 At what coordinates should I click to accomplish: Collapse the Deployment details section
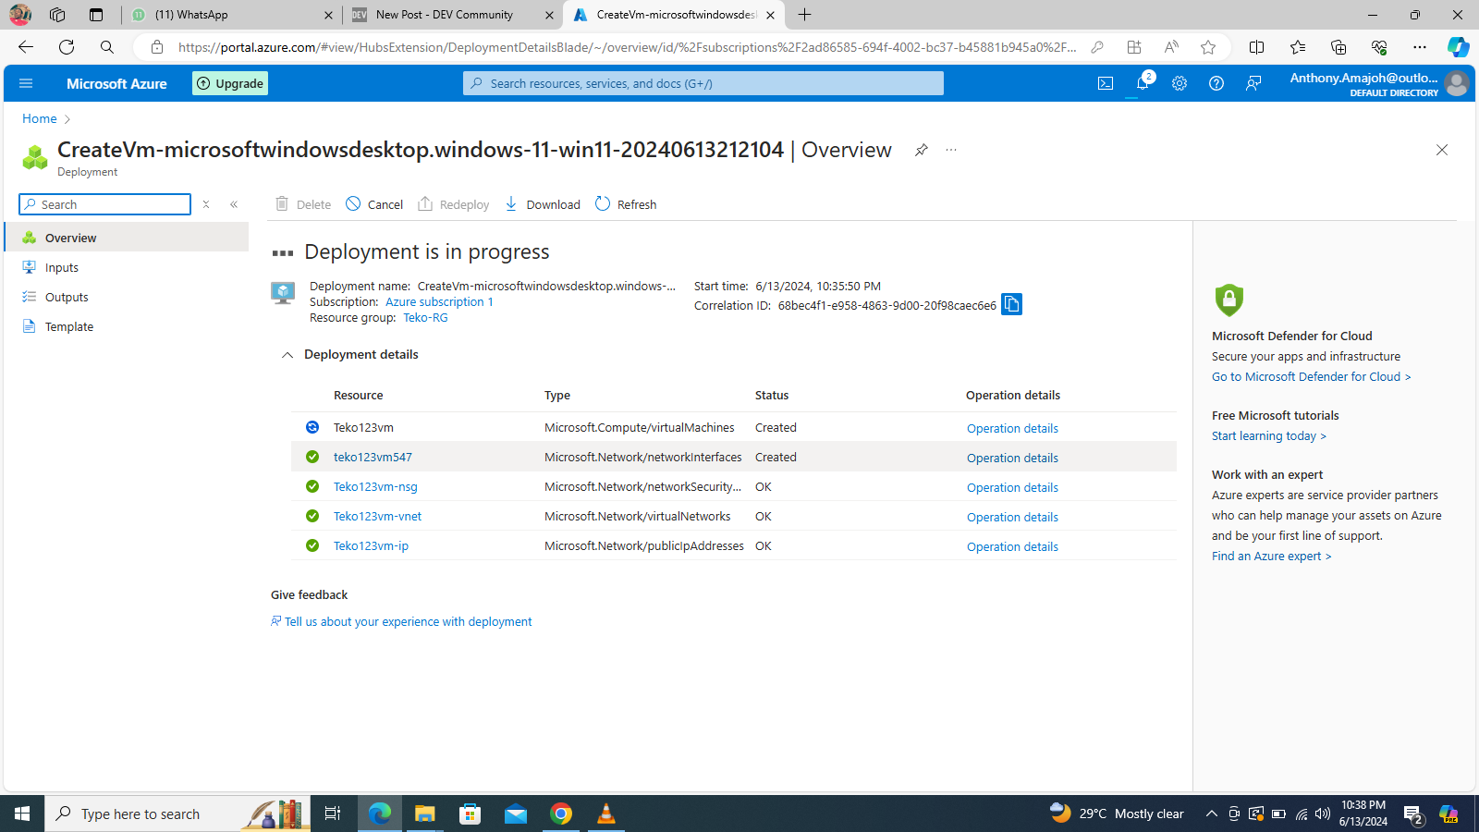tap(287, 355)
